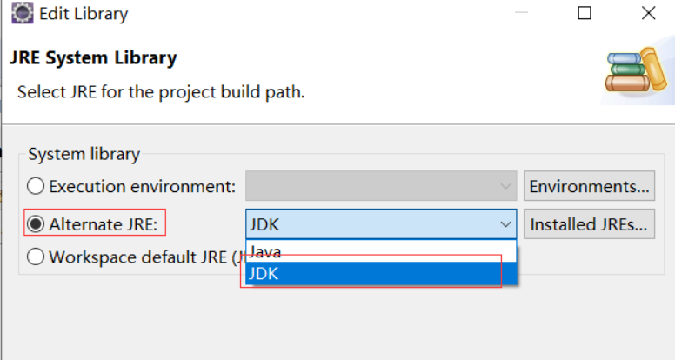The image size is (675, 360).
Task: Click the JDK combo box field
Action: coord(381,224)
